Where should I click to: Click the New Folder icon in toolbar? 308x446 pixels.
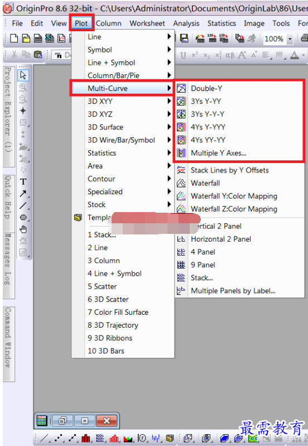[26, 38]
